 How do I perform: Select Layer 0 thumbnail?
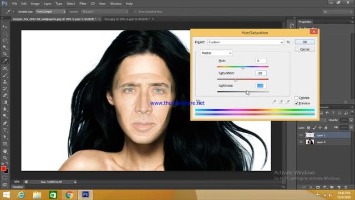tap(310, 142)
